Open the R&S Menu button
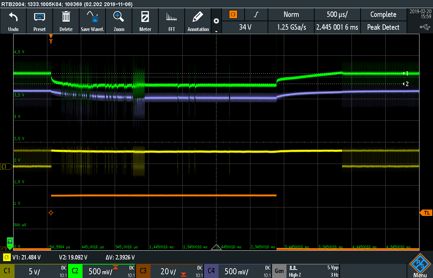Viewport: 433px width, 278px height. 420,265
